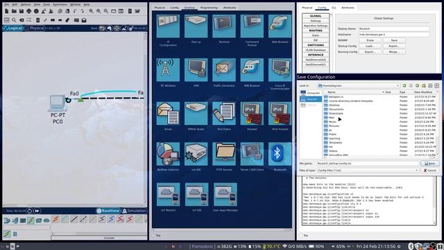Viewport: 444px width, 250px height.
Task: Open the Email desktop app
Action: click(x=168, y=113)
